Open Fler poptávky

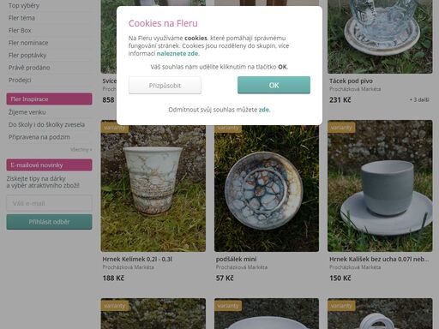coord(27,55)
